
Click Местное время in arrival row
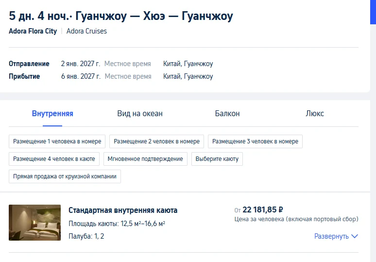[x=128, y=76]
